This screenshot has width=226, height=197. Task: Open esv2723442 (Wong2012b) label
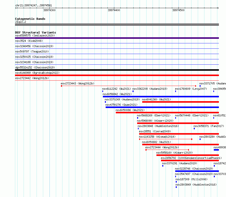[32, 78]
